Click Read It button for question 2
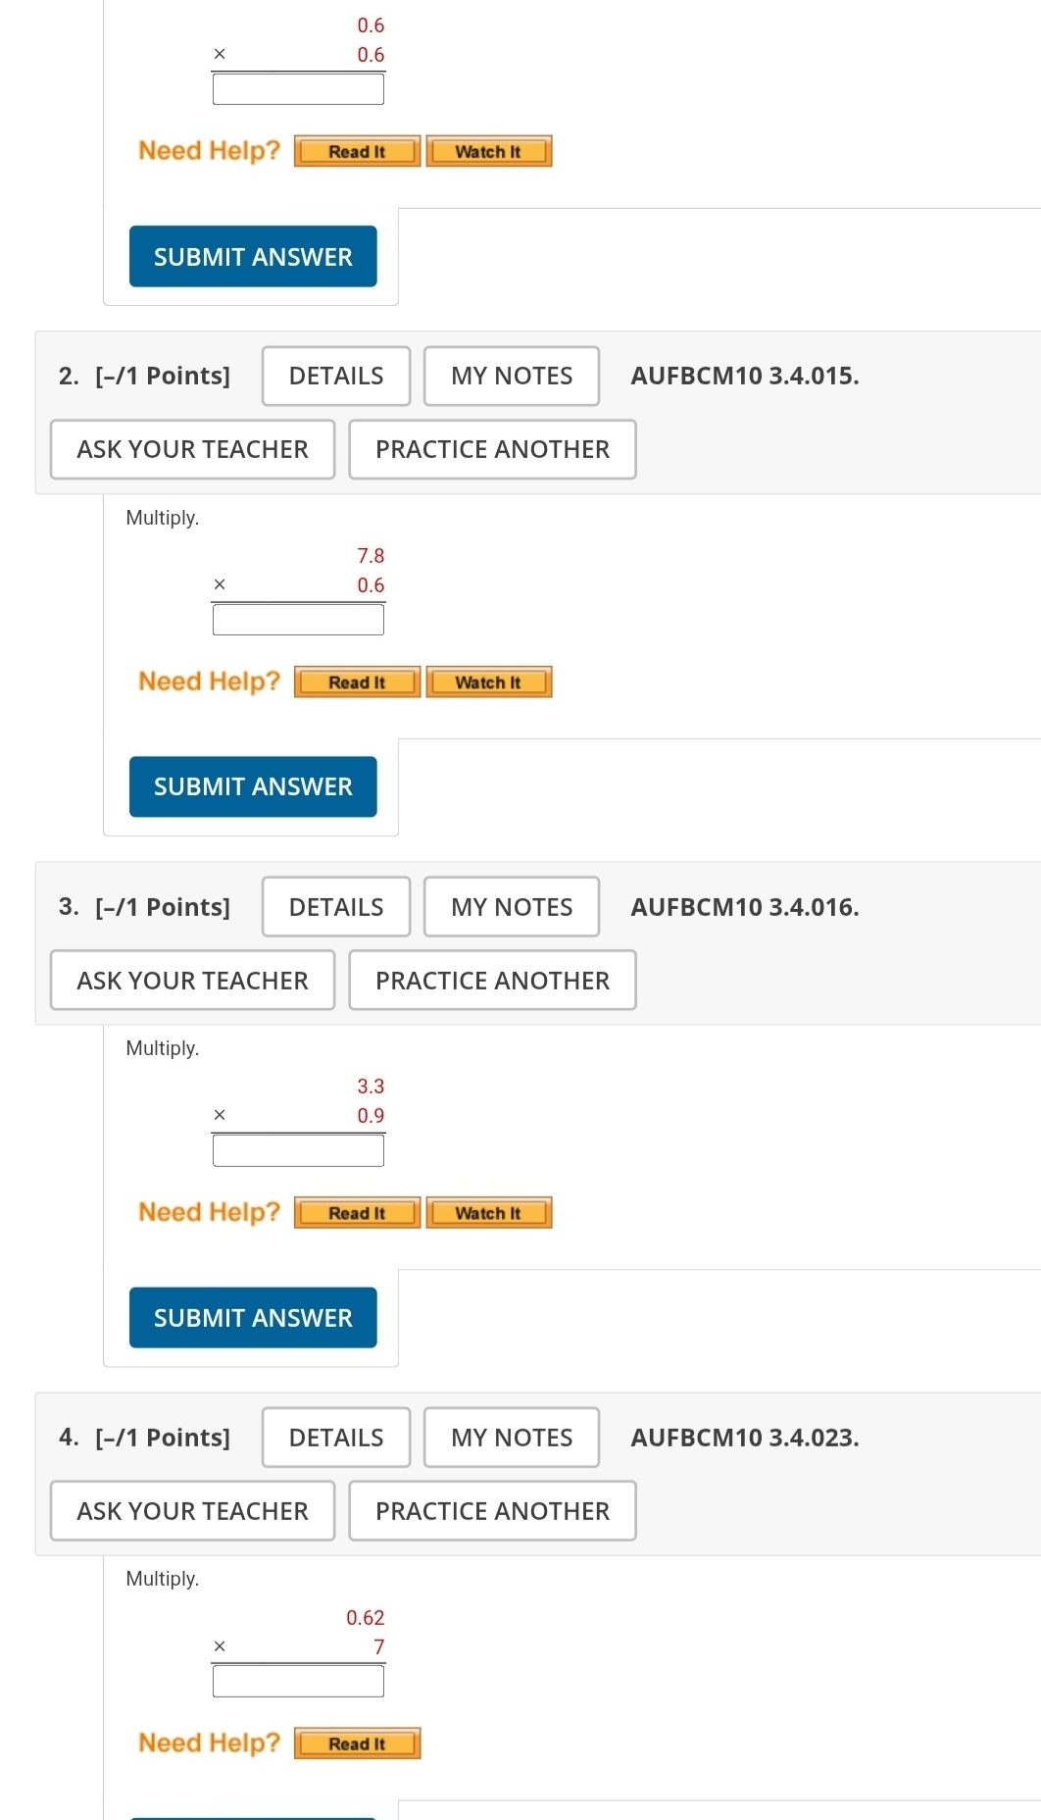Viewport: 1041px width, 1820px height. click(357, 682)
